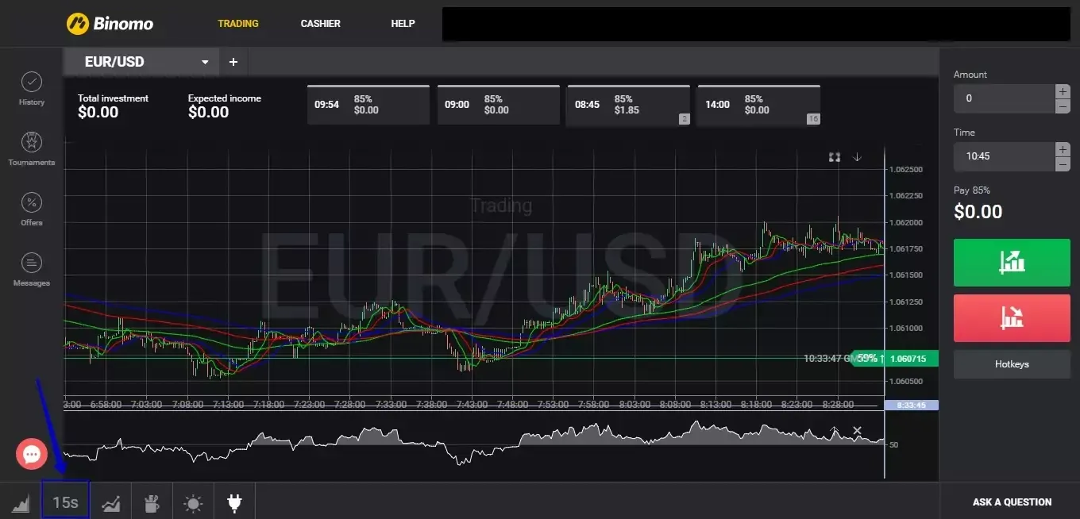Open the drawing tools cup icon
Image resolution: width=1080 pixels, height=519 pixels.
click(152, 502)
